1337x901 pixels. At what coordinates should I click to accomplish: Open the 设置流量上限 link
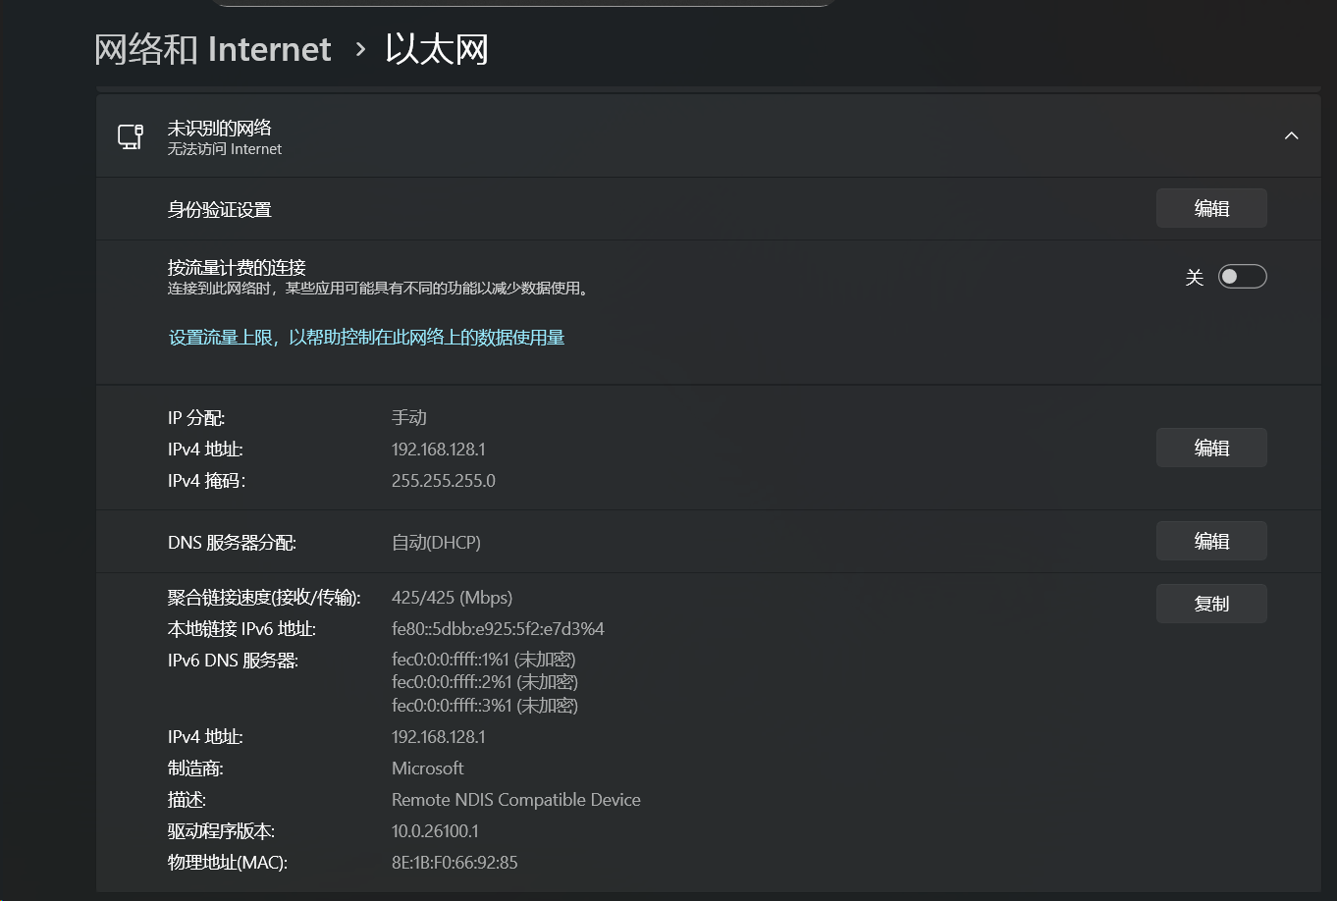pyautogui.click(x=366, y=338)
